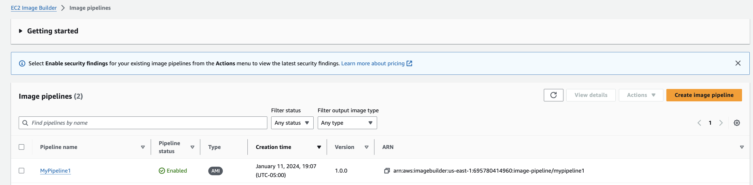This screenshot has height=185, width=753.
Task: Open the Actions dropdown menu
Action: [641, 95]
